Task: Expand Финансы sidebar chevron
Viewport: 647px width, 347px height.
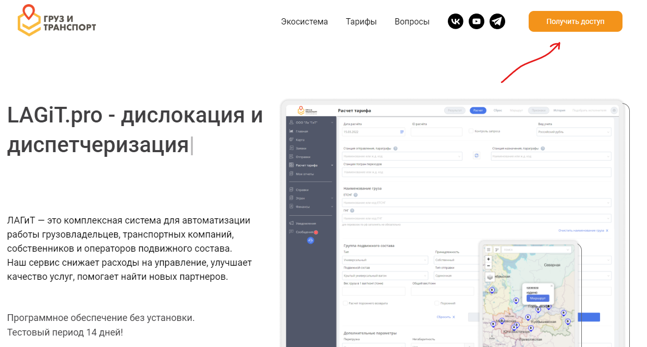Action: tap(332, 206)
